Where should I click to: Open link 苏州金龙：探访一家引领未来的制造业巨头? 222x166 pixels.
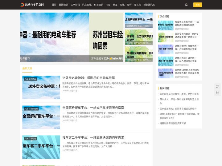(x=179, y=101)
